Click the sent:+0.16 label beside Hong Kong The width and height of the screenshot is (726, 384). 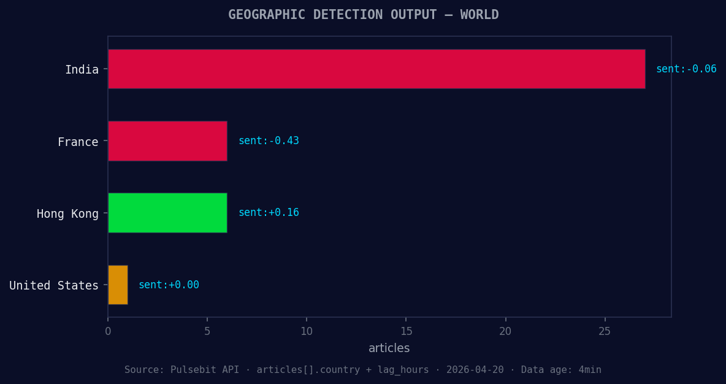click(x=269, y=212)
